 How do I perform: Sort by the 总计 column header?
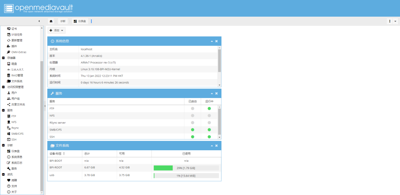[100, 154]
